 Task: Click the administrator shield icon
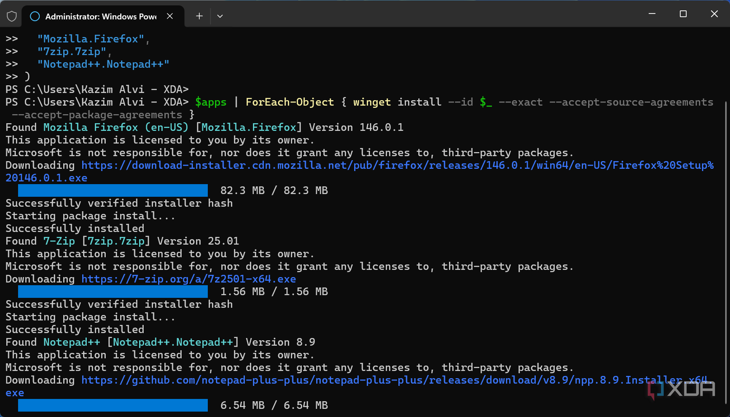(12, 16)
